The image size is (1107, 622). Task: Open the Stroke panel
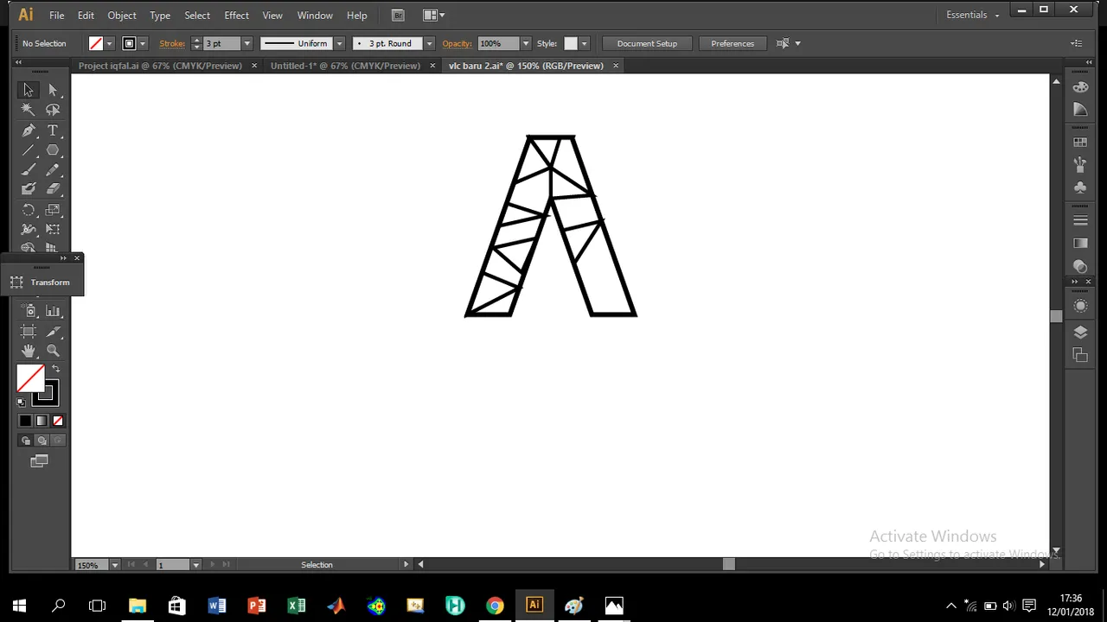(1080, 220)
